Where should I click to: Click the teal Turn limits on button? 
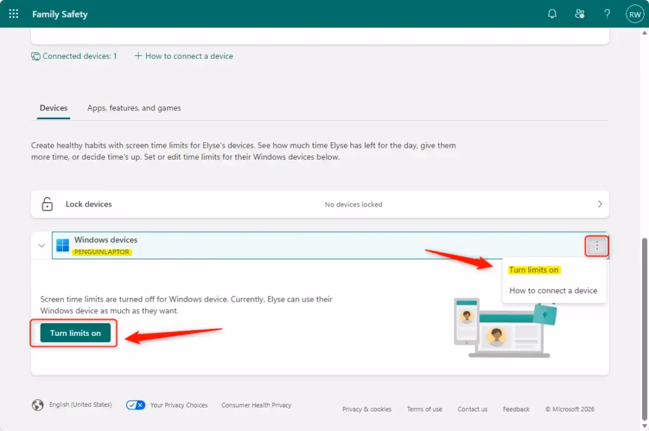(x=75, y=333)
